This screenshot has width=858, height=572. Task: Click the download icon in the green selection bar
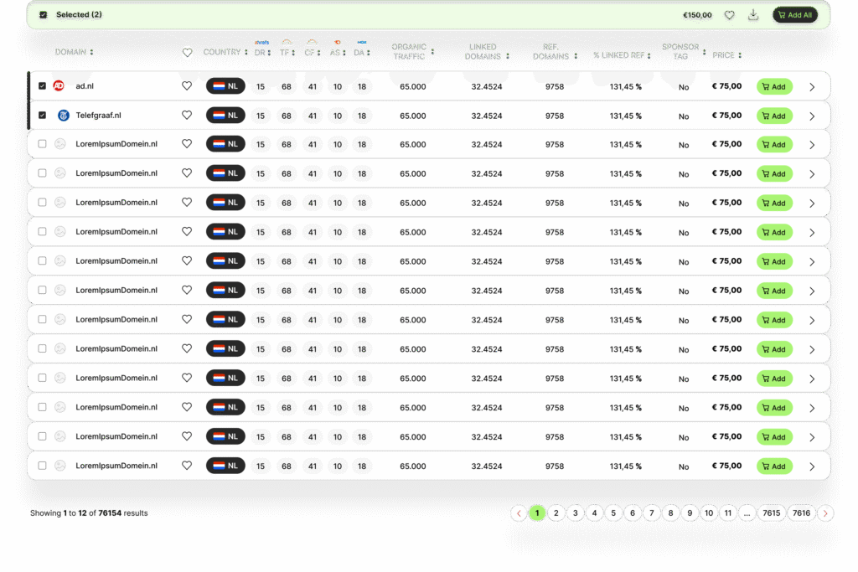coord(752,15)
